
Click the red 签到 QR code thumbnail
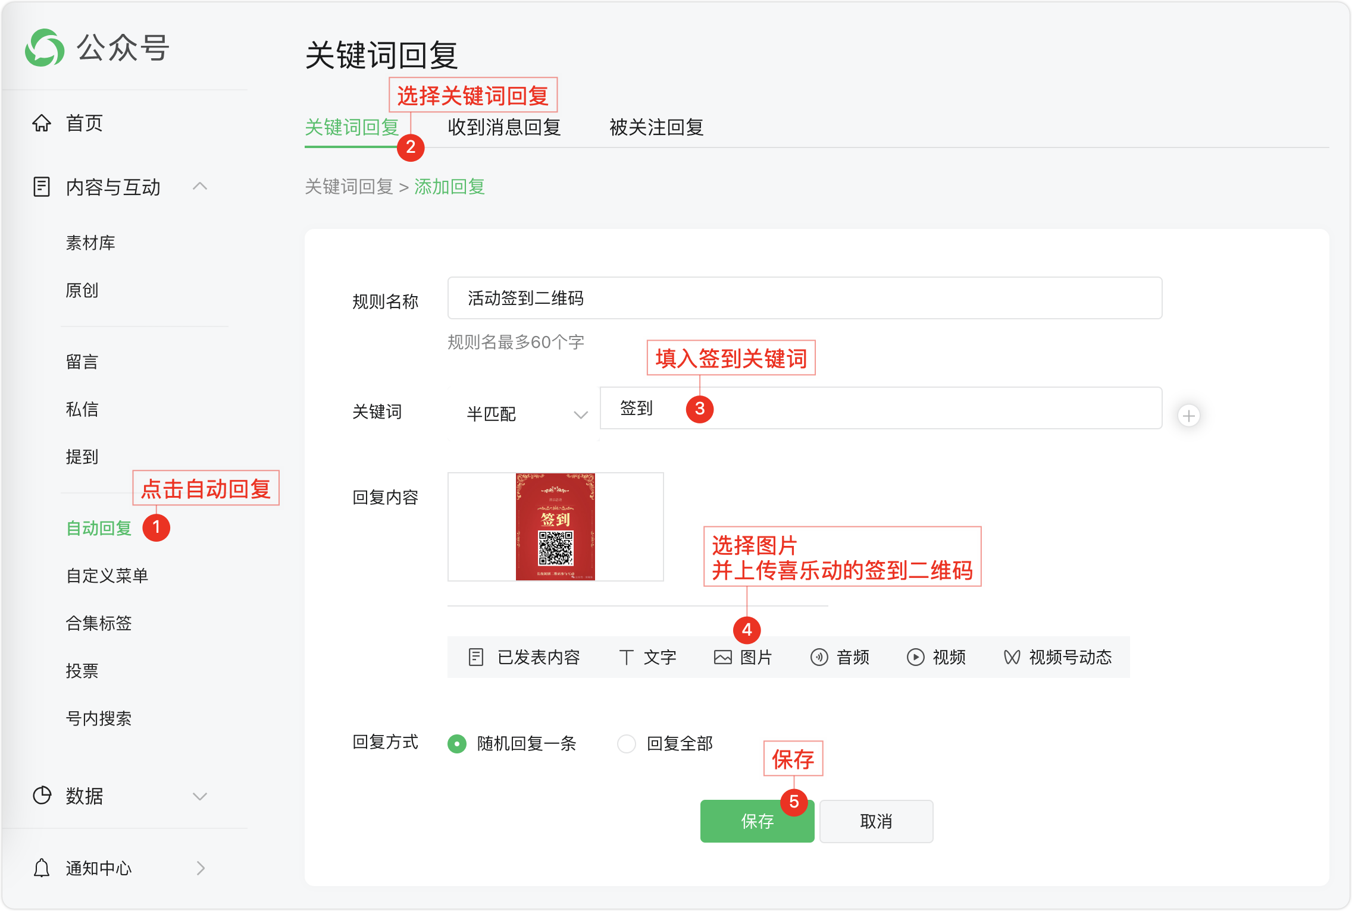555,527
